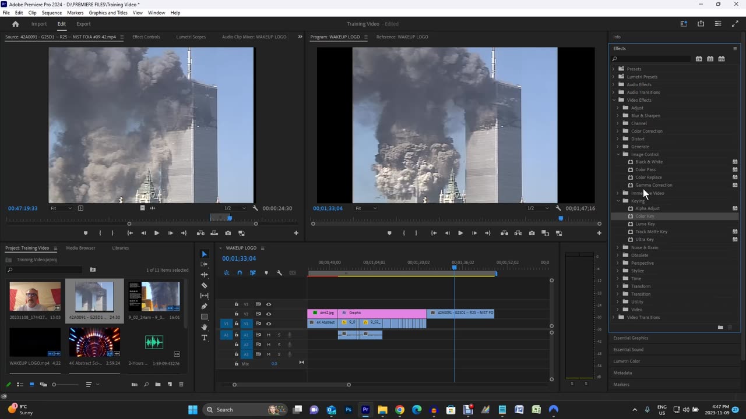Image resolution: width=746 pixels, height=419 pixels.
Task: Open the Import workspace
Action: pyautogui.click(x=39, y=24)
